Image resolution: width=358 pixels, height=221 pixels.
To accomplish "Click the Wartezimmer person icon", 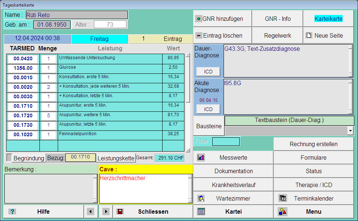I will 201,198.
